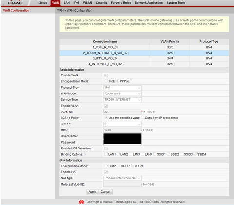The image size is (234, 205).
Task: Open the 802.1p priority dropdown
Action: (x=122, y=124)
